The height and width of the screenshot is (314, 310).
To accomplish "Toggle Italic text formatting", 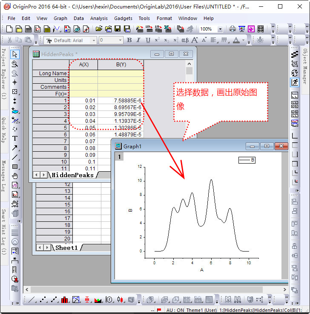I will (x=138, y=40).
